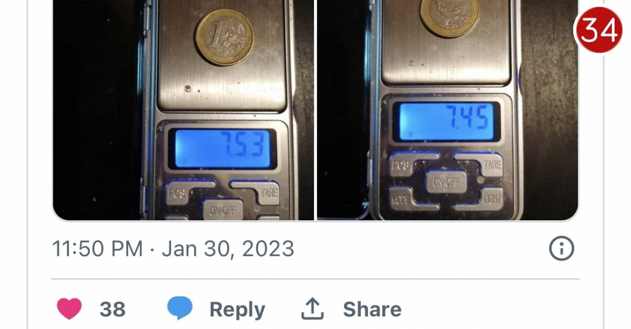Click the 7.45 blue LCD display
Screen dimensions: 631x329
pyautogui.click(x=446, y=122)
